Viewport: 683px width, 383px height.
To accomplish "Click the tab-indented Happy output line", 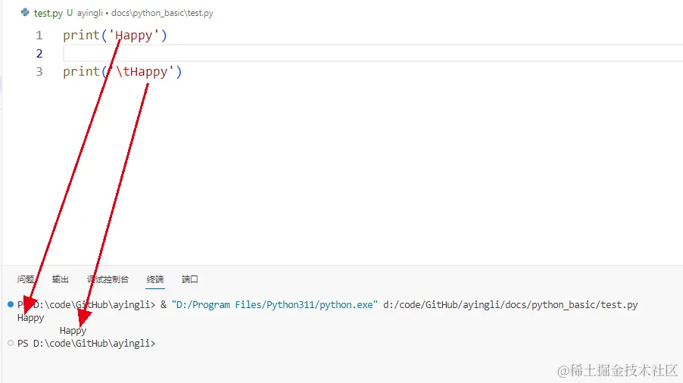I will [73, 330].
